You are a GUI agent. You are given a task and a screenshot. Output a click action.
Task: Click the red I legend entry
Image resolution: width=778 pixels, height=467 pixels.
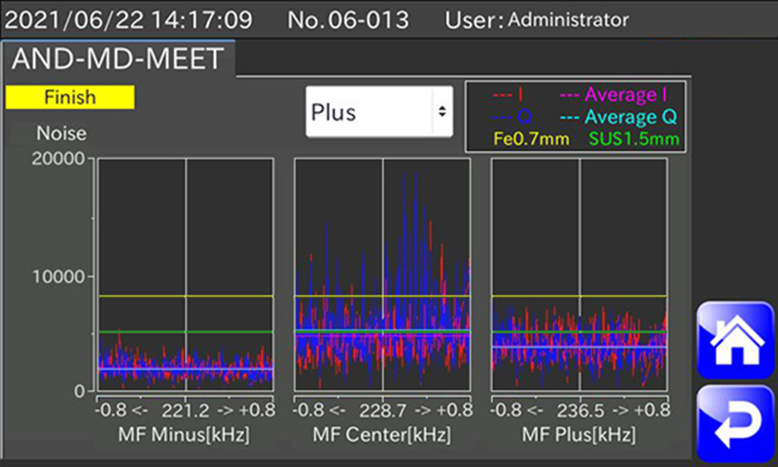tap(508, 93)
